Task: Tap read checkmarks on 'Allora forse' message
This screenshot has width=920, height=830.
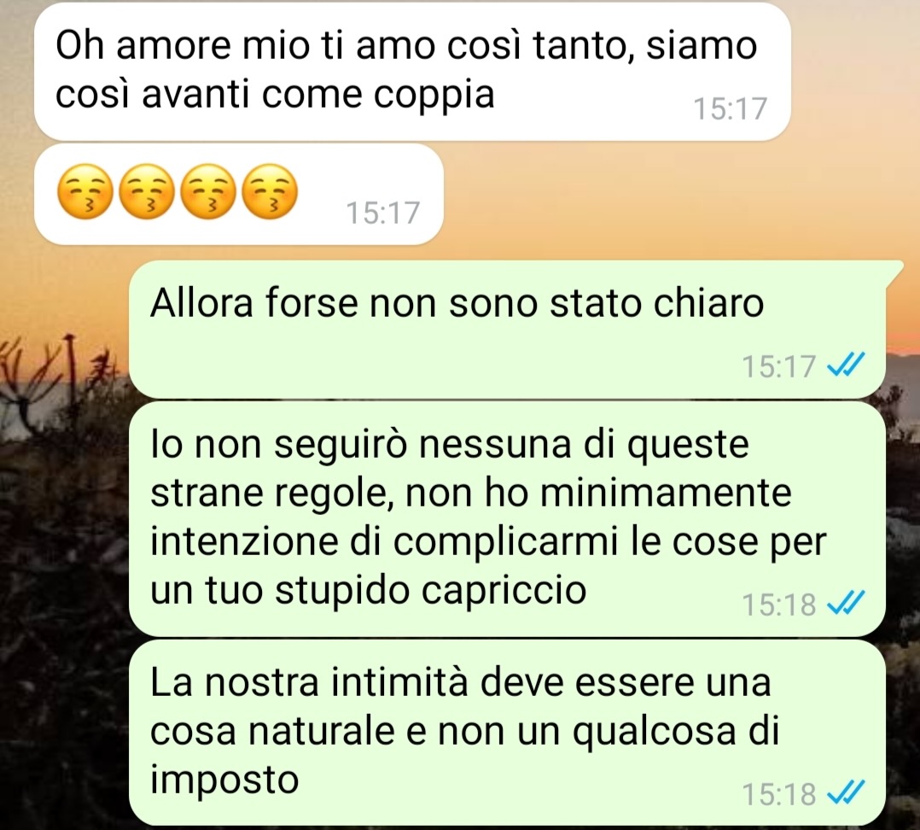Action: (x=846, y=365)
